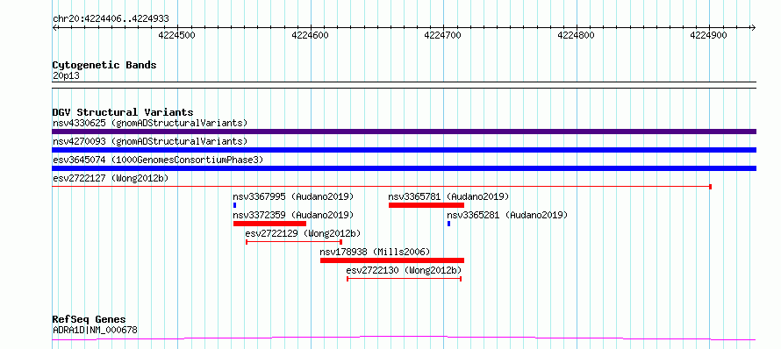Image resolution: width=781 pixels, height=349 pixels.
Task: Select the small blue nsv3365281 marker
Action: point(448,224)
